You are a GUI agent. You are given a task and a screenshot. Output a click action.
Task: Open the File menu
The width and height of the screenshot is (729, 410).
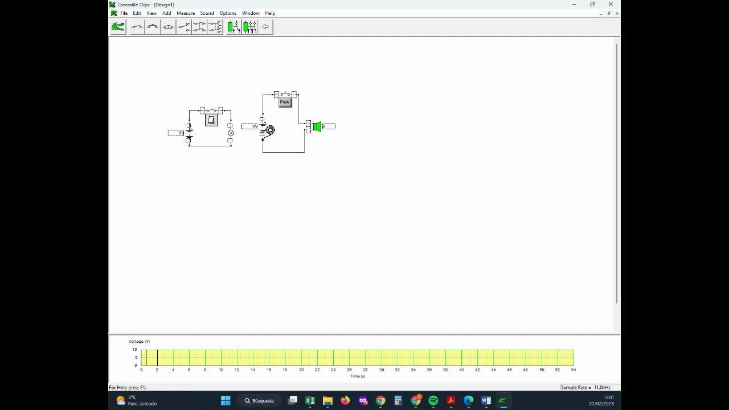point(124,13)
